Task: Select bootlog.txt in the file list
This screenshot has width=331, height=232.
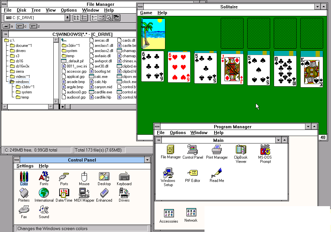Action: click(x=100, y=71)
